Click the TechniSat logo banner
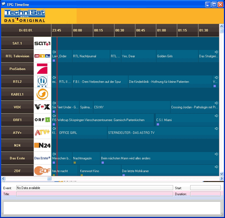The image size is (225, 218). click(x=24, y=16)
